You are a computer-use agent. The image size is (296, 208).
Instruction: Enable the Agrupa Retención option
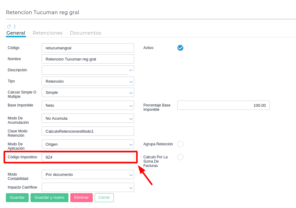coord(180,144)
